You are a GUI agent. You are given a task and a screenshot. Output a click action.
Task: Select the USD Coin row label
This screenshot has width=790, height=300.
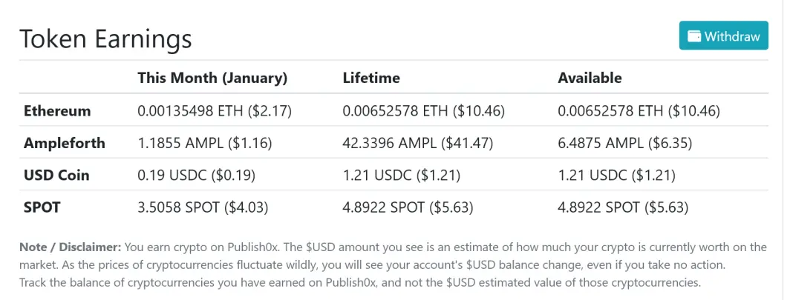tap(56, 176)
